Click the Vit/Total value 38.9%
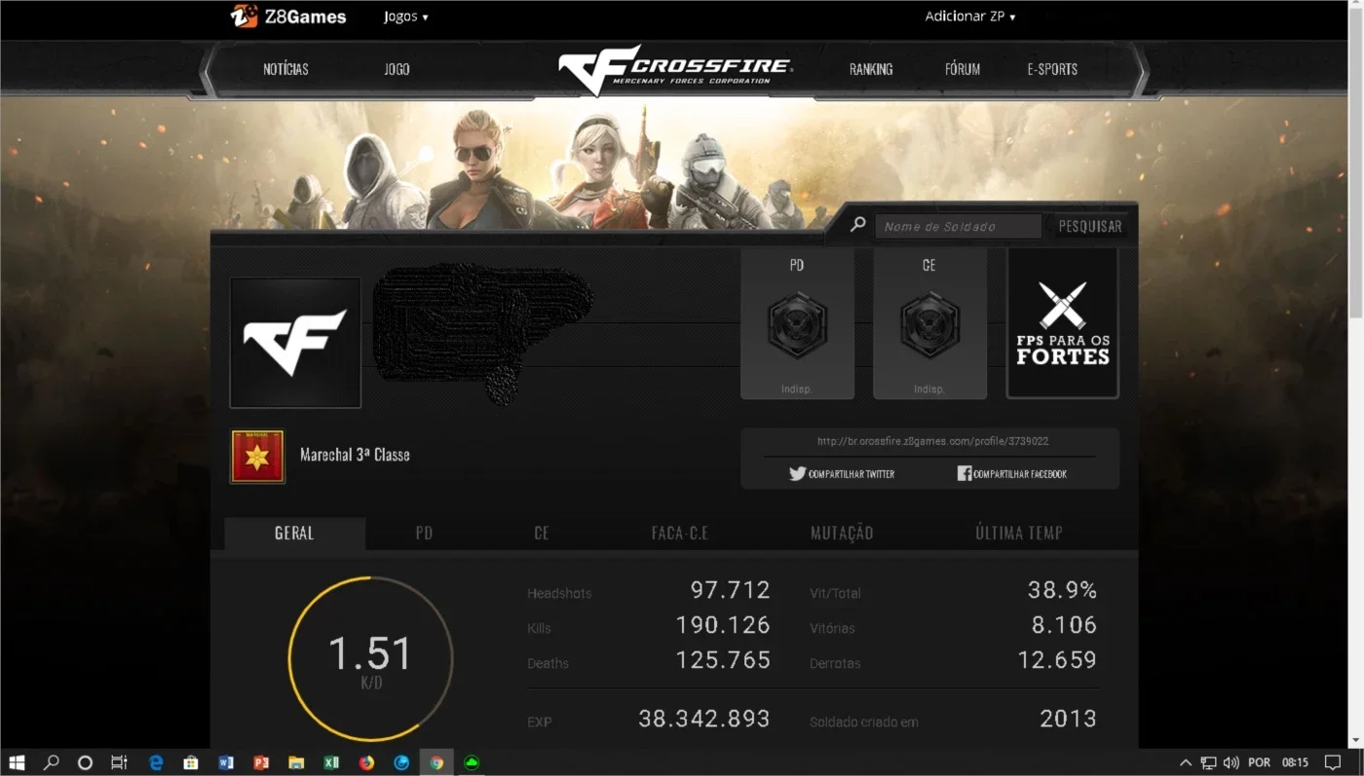This screenshot has height=776, width=1364. (1062, 590)
